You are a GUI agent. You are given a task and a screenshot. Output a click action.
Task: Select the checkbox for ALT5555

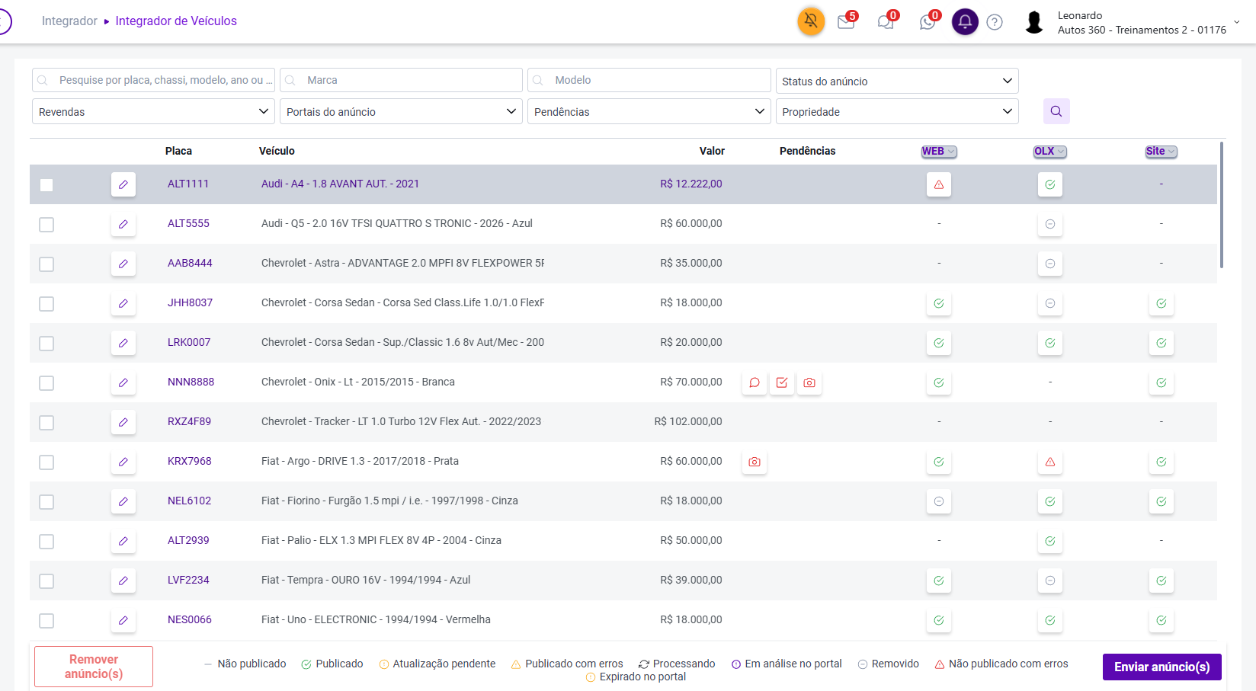[x=46, y=225]
